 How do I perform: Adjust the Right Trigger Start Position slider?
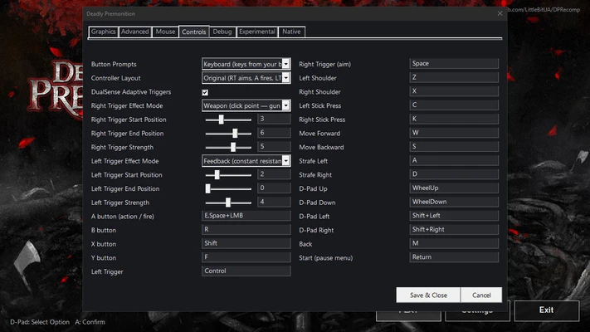tap(228, 120)
